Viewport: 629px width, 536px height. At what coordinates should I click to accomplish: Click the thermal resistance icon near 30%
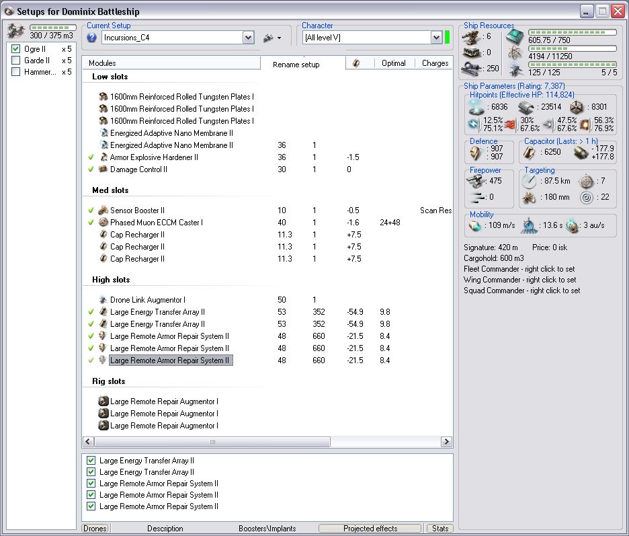pyautogui.click(x=510, y=124)
